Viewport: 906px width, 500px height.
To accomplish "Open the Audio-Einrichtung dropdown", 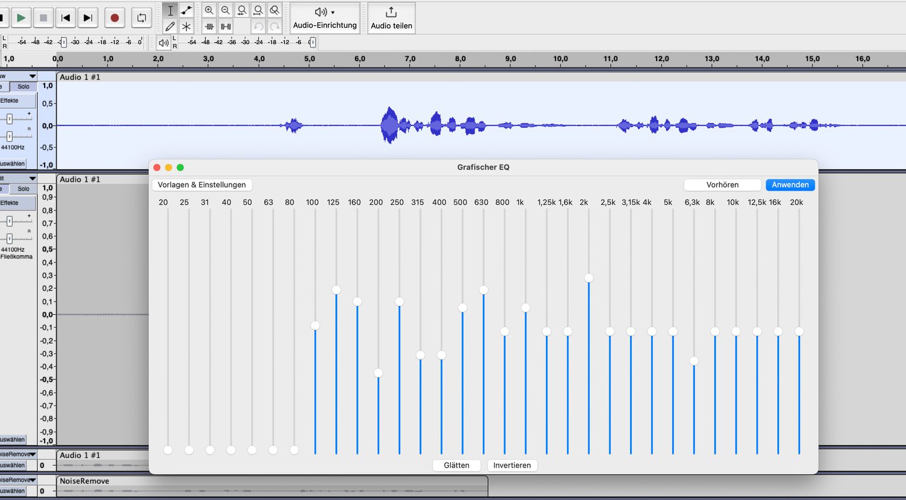I will [x=325, y=18].
